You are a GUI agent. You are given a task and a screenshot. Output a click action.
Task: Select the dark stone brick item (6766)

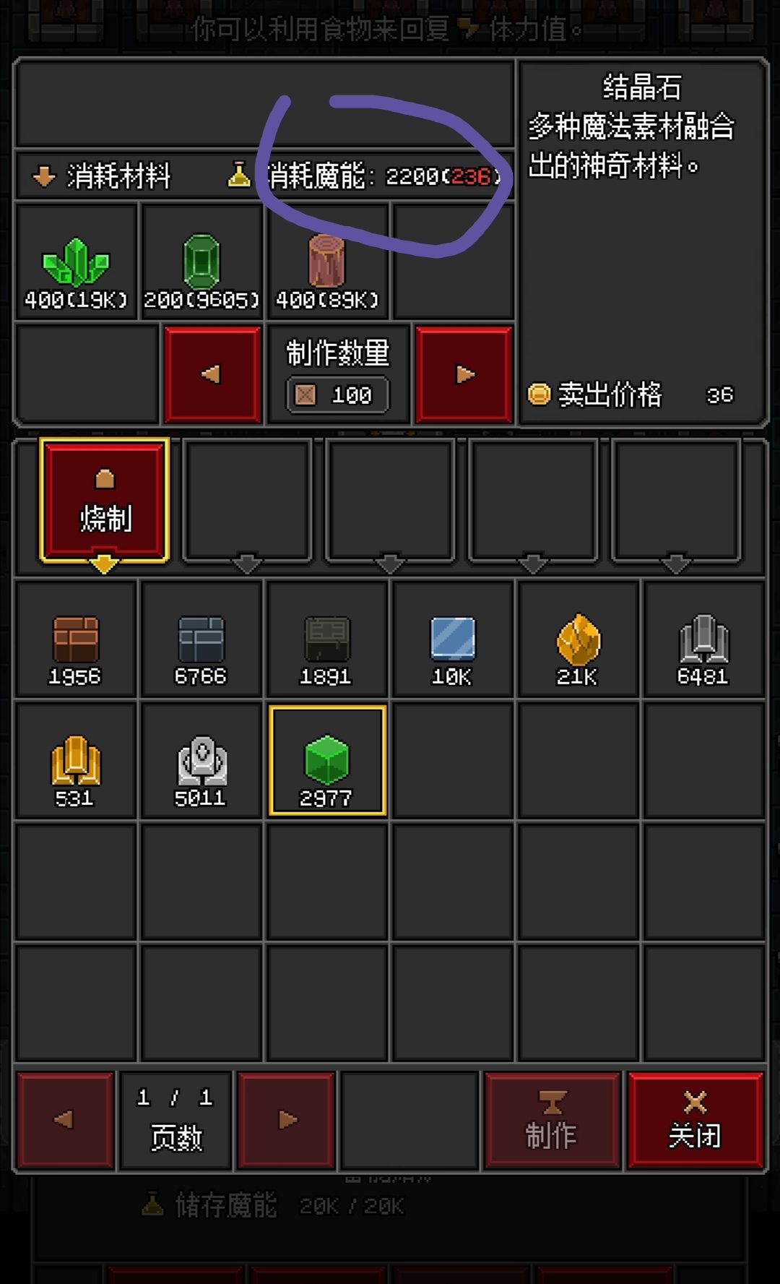201,638
